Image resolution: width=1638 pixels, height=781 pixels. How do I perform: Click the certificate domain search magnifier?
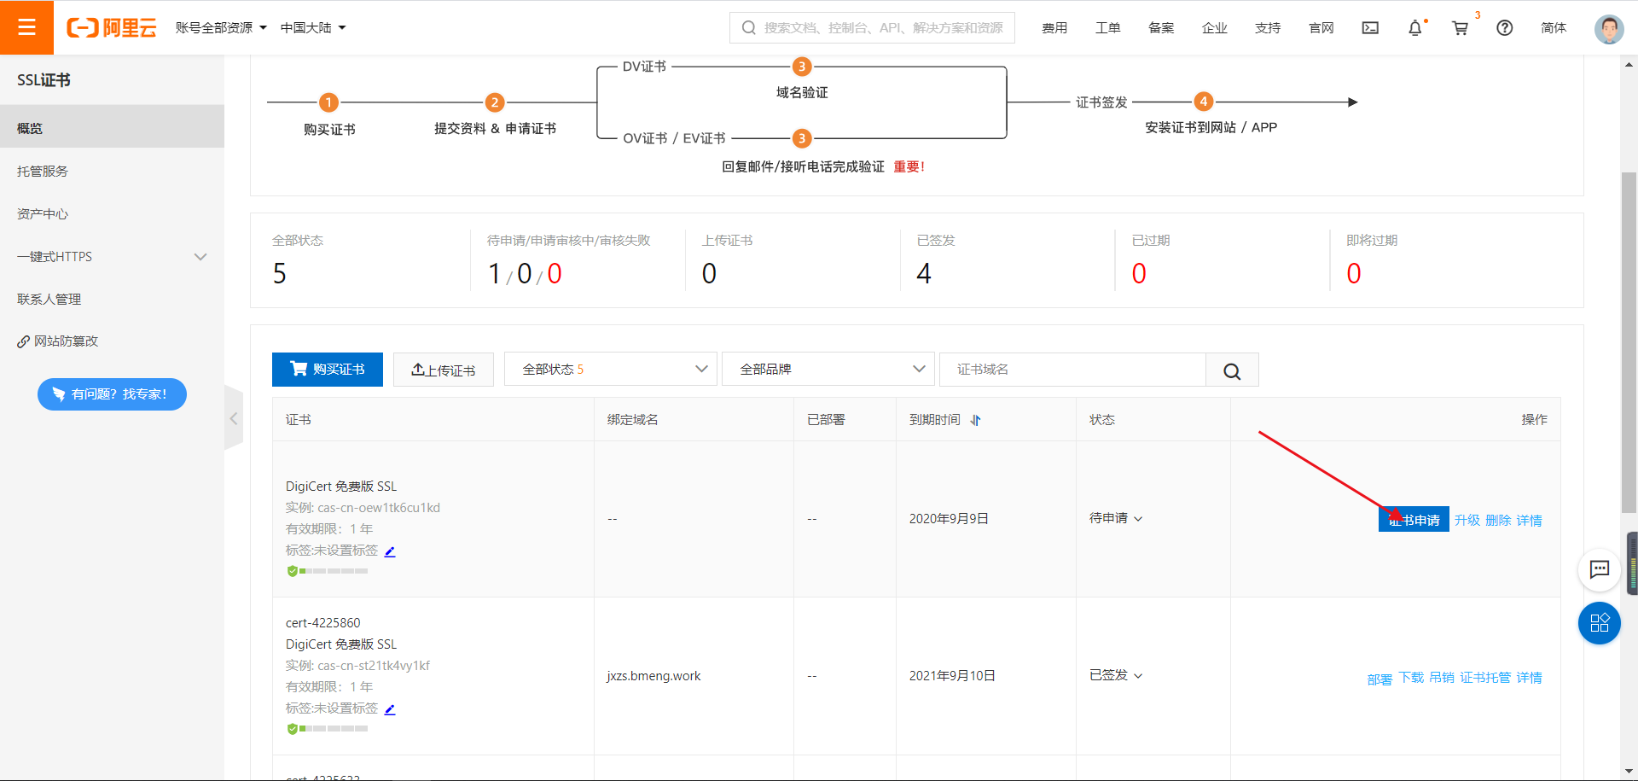click(x=1232, y=370)
